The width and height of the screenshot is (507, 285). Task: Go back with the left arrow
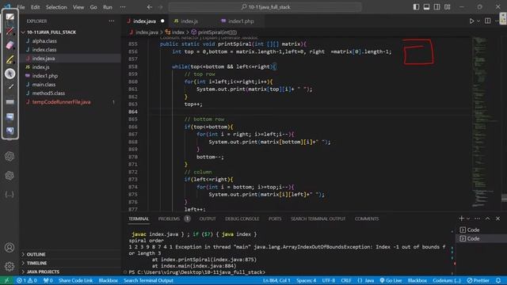[x=150, y=7]
